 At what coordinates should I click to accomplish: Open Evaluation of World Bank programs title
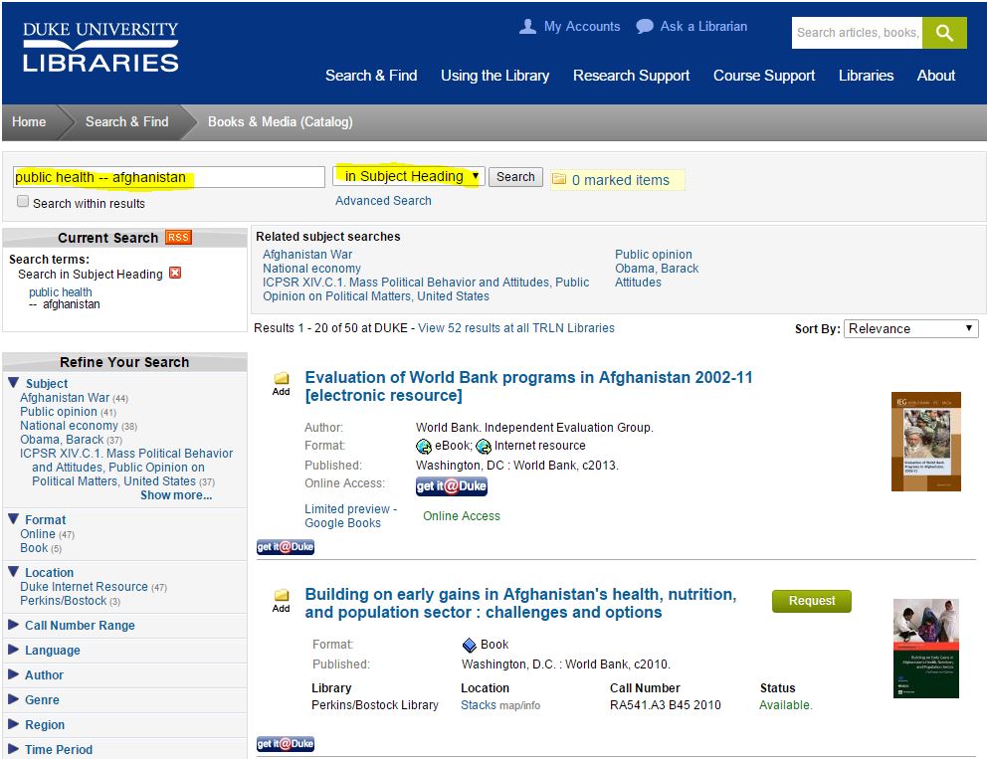coord(528,386)
